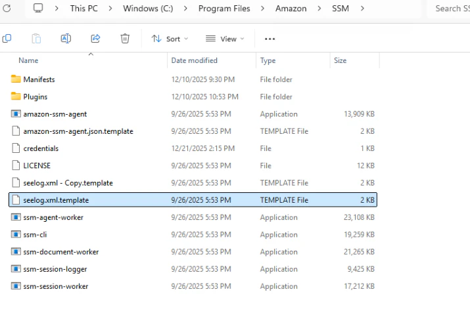Expand chevron after root PC icon
Image resolution: width=470 pixels, height=315 pixels.
coord(57,9)
